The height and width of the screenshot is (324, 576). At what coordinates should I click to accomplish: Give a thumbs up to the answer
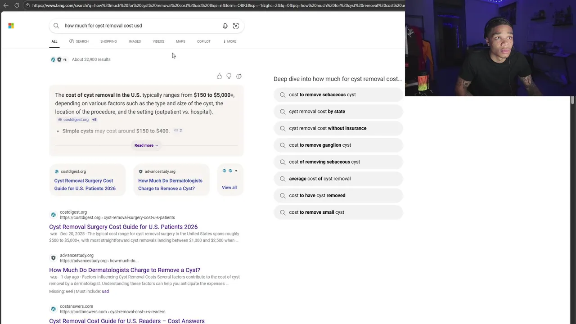click(219, 76)
